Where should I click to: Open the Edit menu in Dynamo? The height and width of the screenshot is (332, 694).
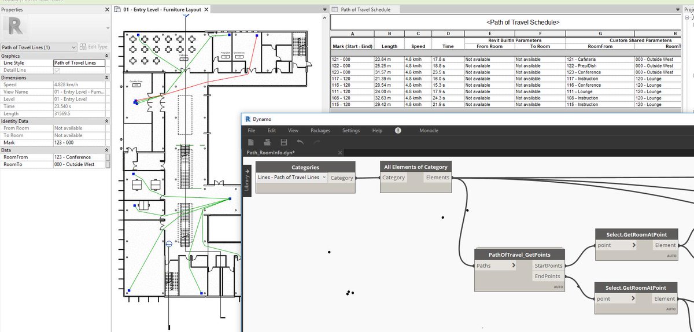[x=271, y=131]
